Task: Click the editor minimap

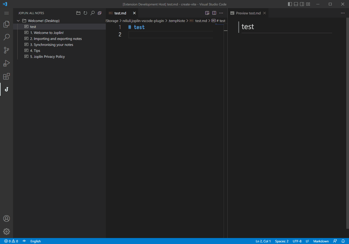Action: 219,24
